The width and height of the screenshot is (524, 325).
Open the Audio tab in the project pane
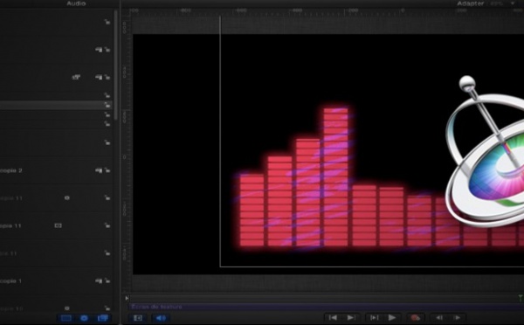click(x=76, y=3)
